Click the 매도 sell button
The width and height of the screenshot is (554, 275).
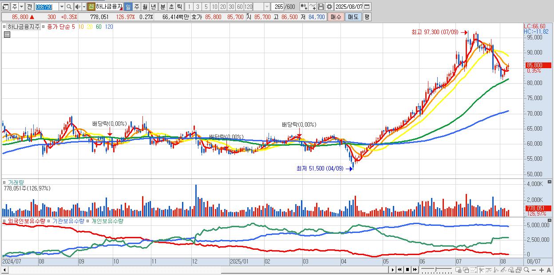tap(353, 17)
